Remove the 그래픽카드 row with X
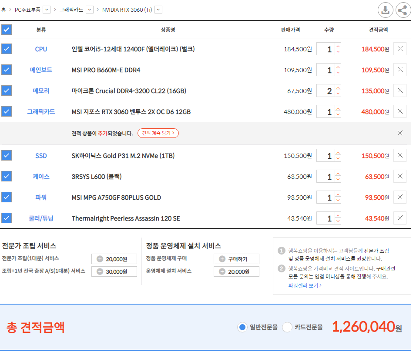 point(400,111)
